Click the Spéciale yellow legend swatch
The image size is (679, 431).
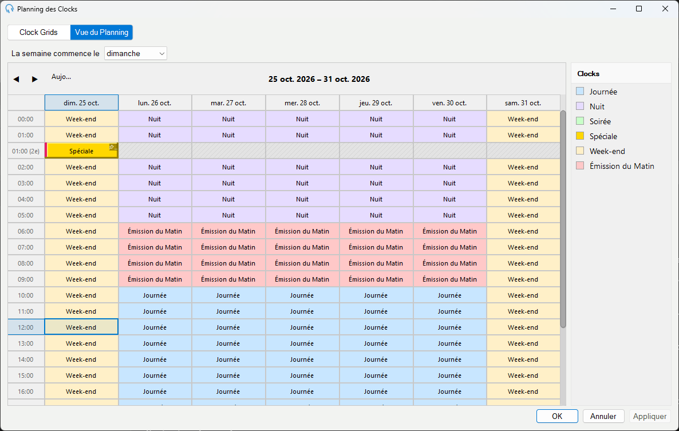[580, 136]
